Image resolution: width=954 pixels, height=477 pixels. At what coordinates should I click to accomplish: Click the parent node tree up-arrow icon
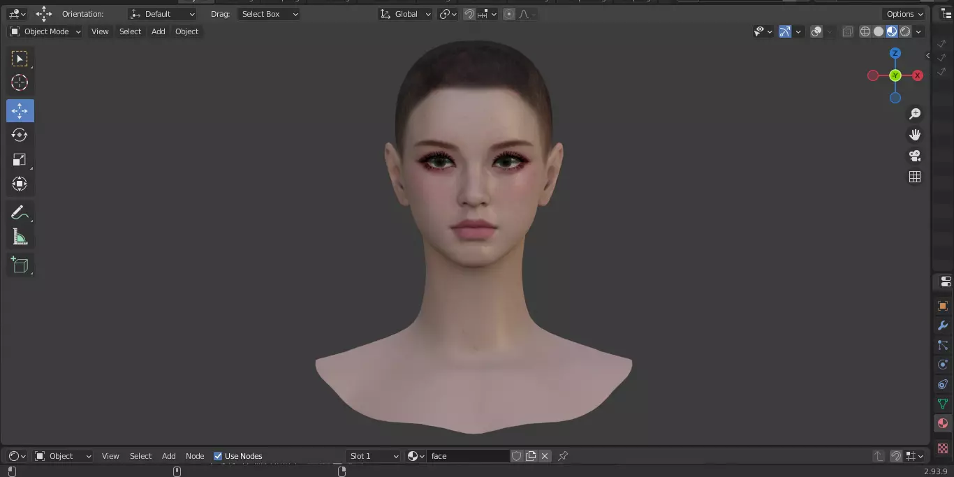(879, 456)
